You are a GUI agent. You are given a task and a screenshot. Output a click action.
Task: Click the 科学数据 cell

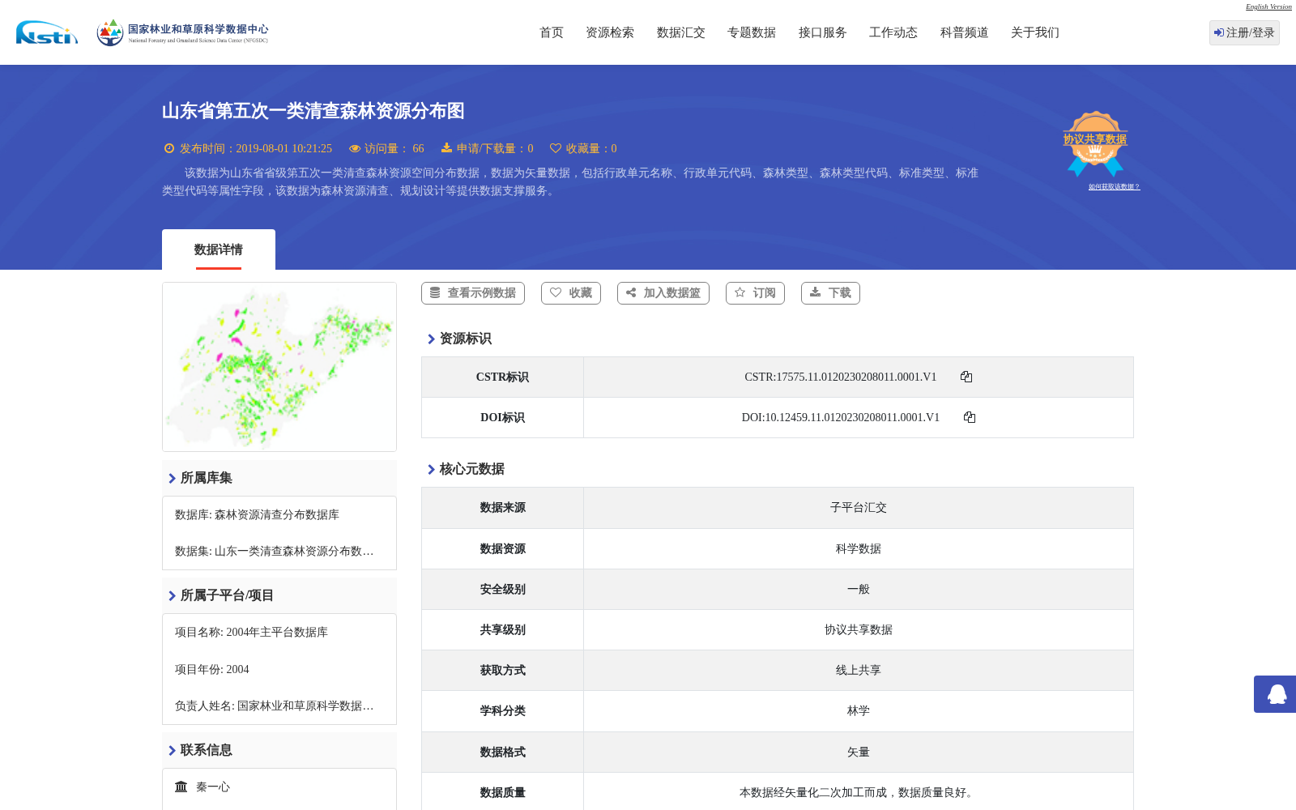pyautogui.click(x=859, y=548)
